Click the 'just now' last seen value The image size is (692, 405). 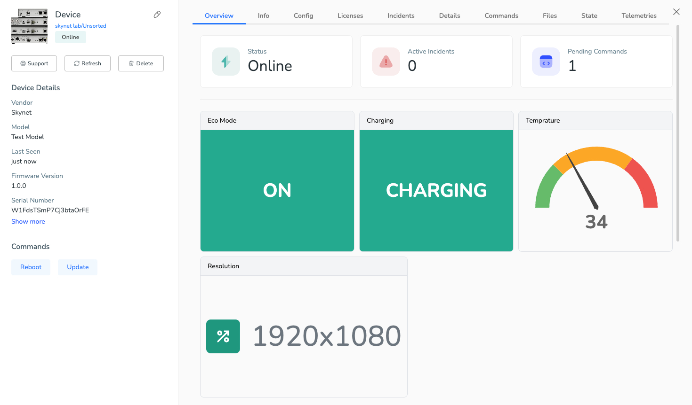pos(24,161)
